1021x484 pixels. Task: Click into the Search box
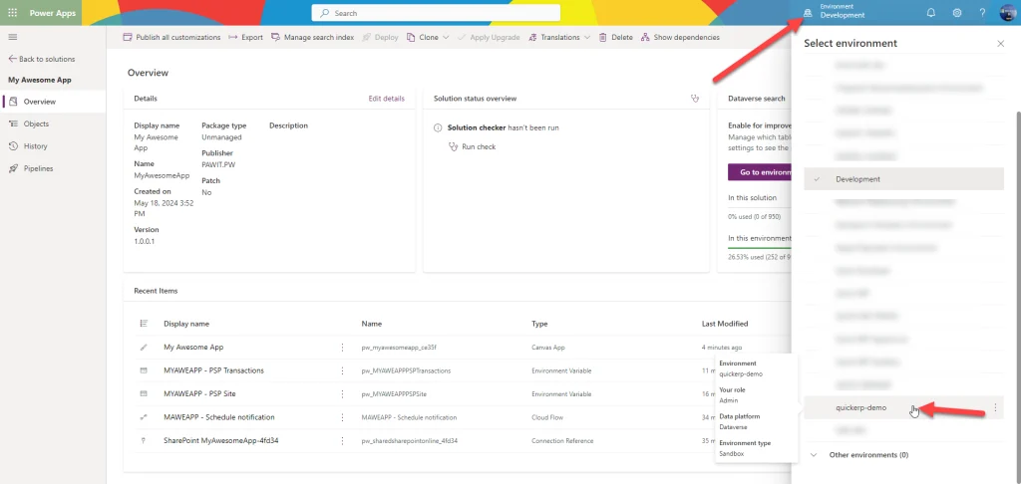(x=437, y=13)
